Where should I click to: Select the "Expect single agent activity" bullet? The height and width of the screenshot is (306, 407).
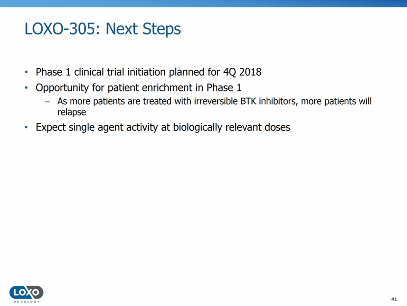click(163, 127)
